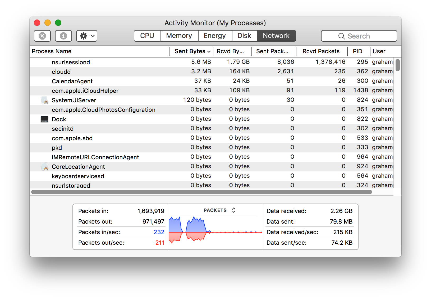This screenshot has width=431, height=299.
Task: Click the 5.6 MB sent bytes cell
Action: [x=201, y=62]
